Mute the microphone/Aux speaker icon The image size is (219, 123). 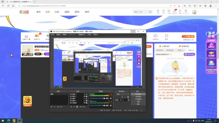pyautogui.click(x=107, y=106)
